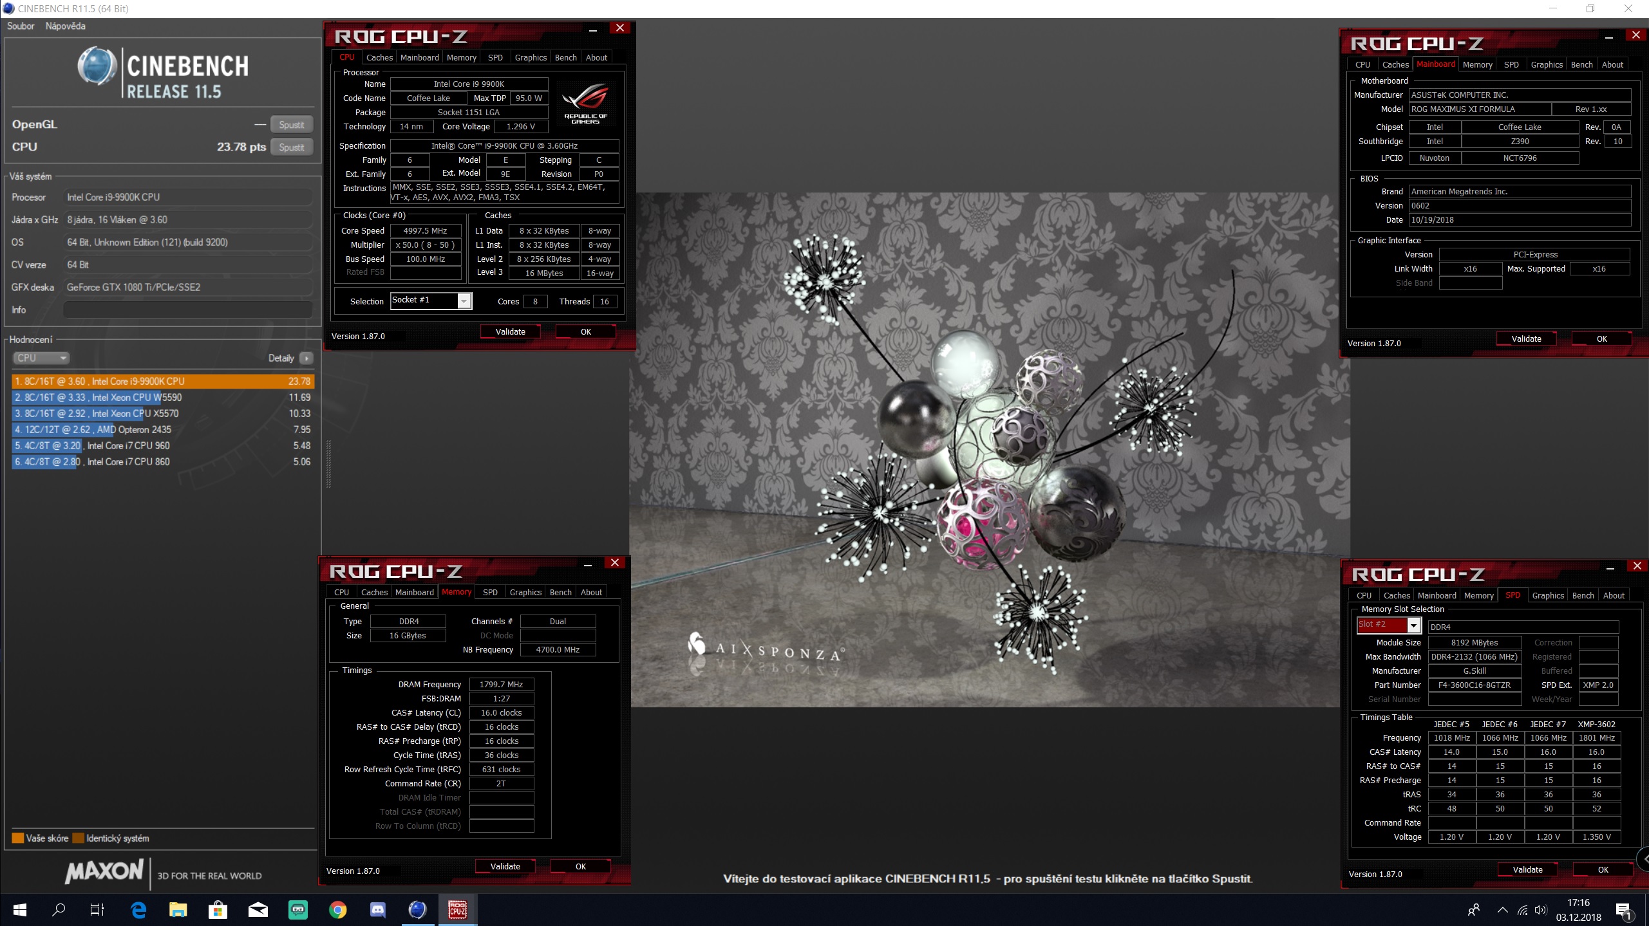Minimize the Mainboard CPU-Z window
1649x926 pixels.
[x=1608, y=36]
